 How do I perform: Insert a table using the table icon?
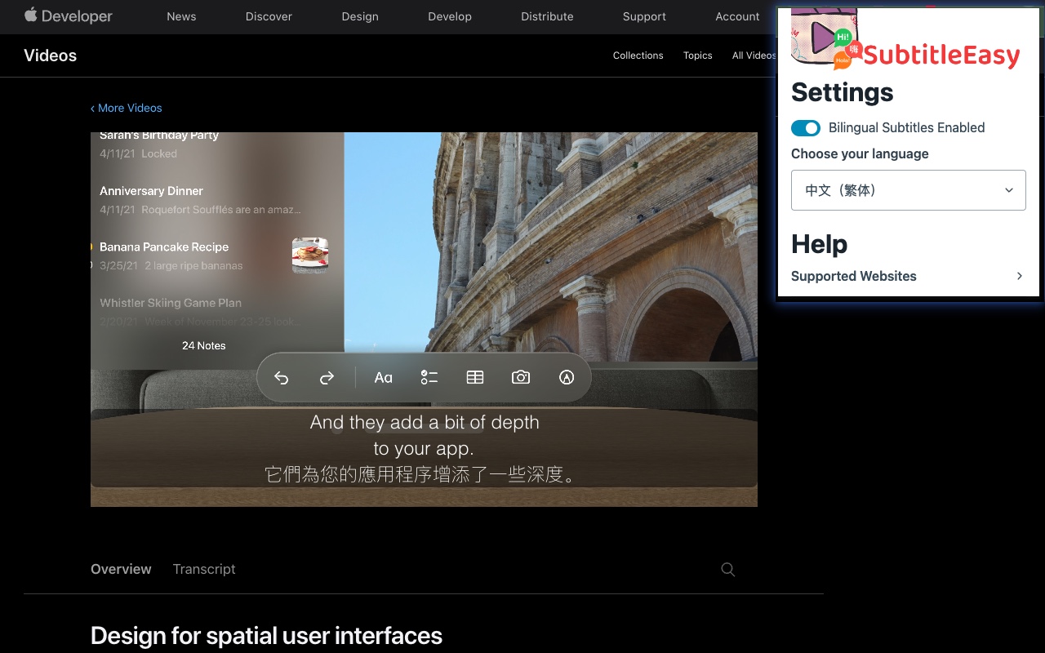tap(474, 377)
